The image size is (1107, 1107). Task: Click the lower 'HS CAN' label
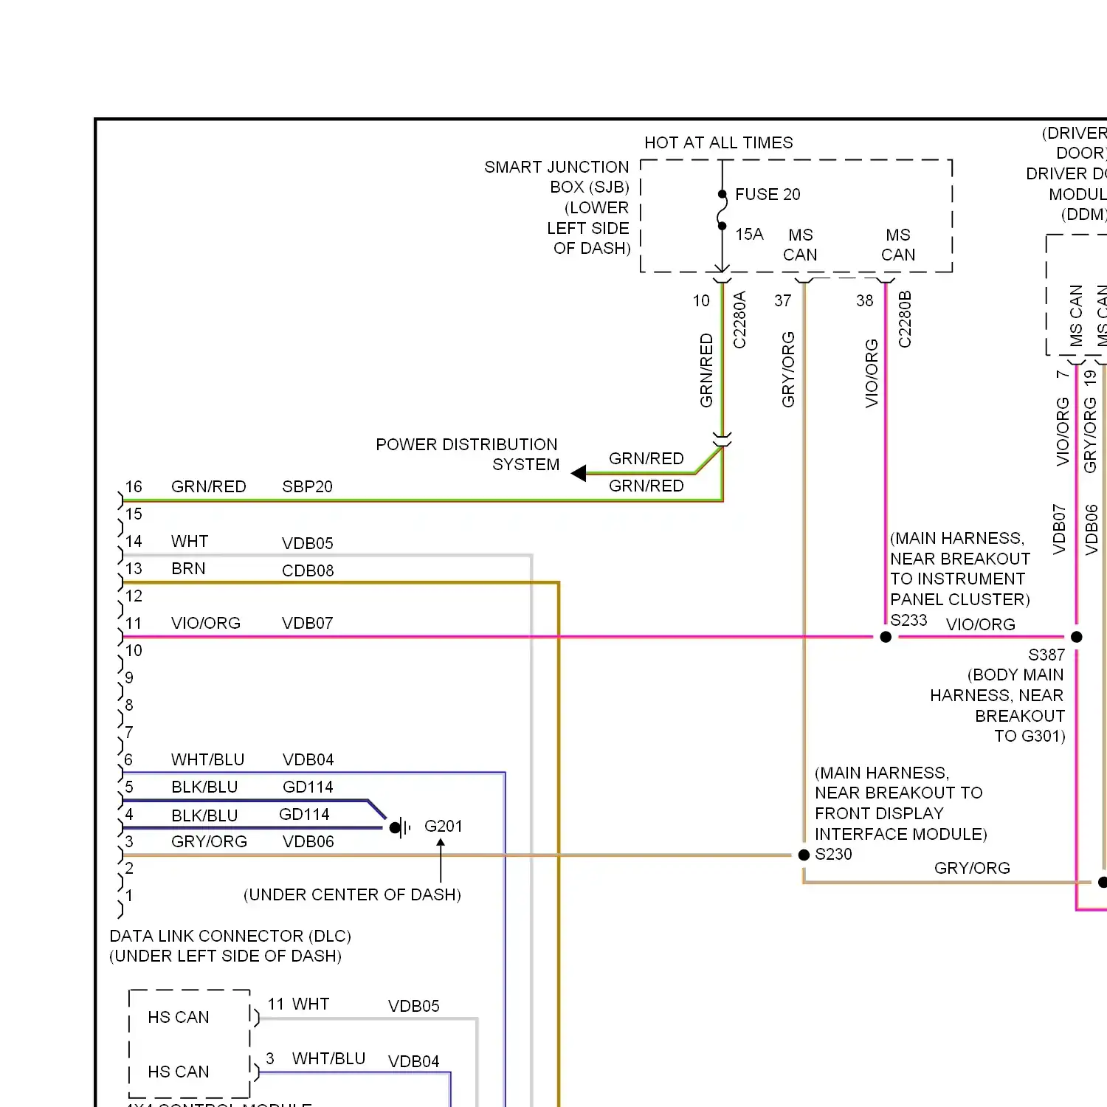(179, 1072)
